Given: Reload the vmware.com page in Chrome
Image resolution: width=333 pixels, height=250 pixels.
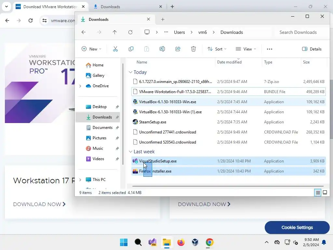Looking at the screenshot, I should [31, 21].
